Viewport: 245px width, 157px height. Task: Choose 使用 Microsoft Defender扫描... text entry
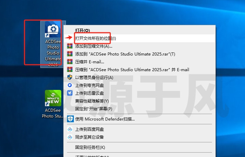(105, 119)
